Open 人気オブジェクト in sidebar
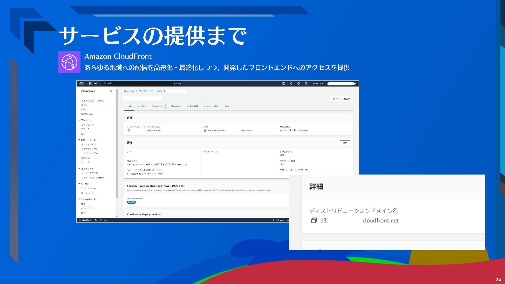The height and width of the screenshot is (284, 505). 89,149
